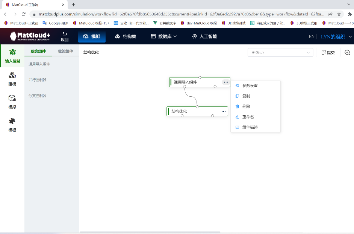The image size is (354, 234).
Task: Click the magnifier zoom icon near 提交
Action: (x=347, y=53)
